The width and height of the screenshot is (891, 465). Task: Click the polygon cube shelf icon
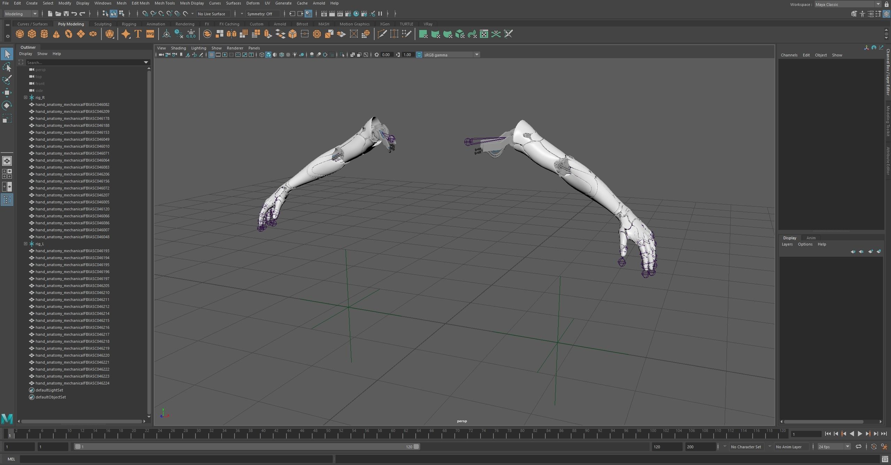point(32,34)
